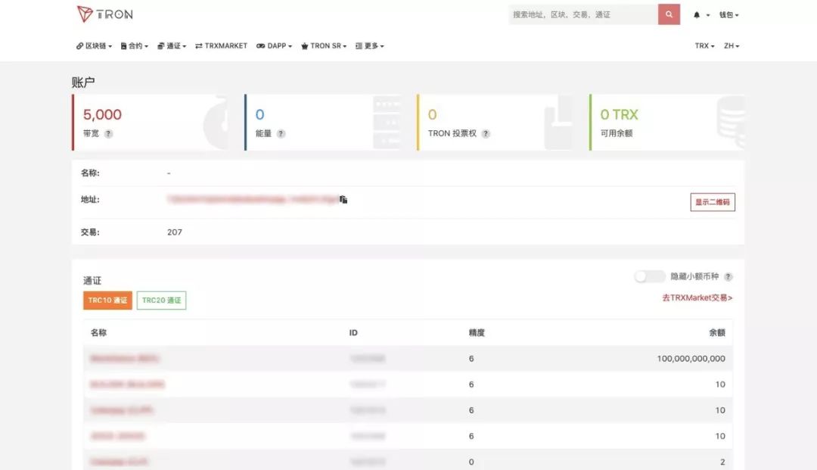Open the TRX currency dropdown
This screenshot has width=817, height=470.
tap(704, 46)
